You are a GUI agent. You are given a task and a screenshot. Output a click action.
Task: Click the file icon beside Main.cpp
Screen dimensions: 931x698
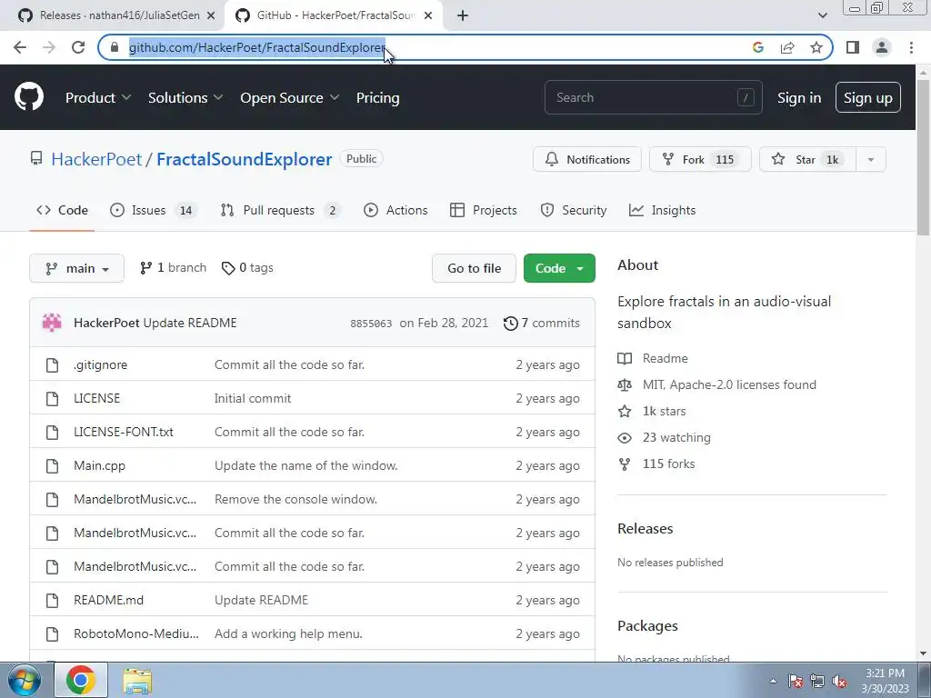click(x=52, y=466)
